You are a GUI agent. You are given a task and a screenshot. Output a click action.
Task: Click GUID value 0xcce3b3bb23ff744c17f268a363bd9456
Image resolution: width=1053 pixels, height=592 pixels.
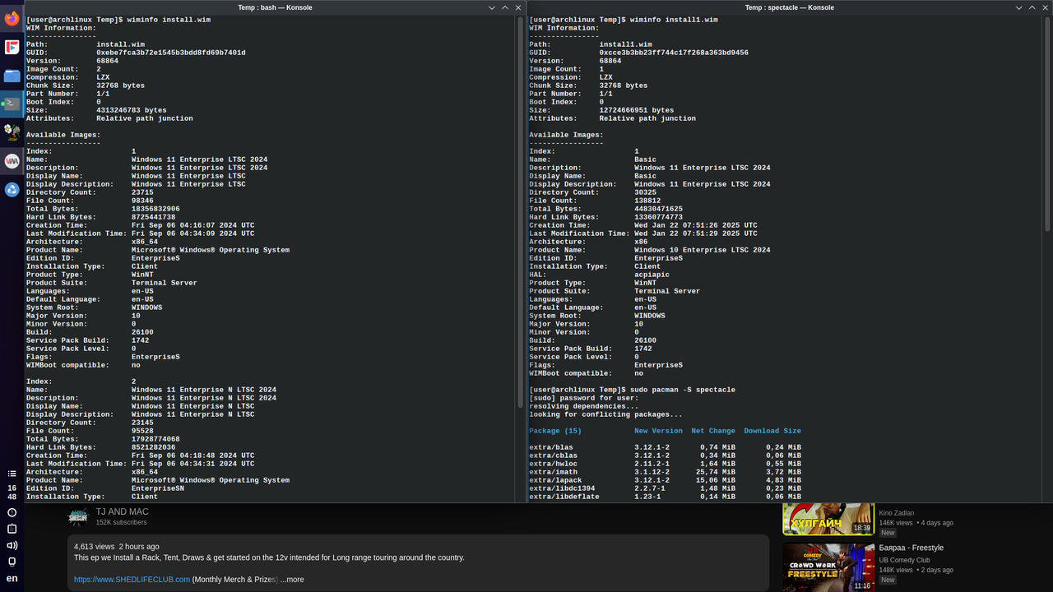674,53
